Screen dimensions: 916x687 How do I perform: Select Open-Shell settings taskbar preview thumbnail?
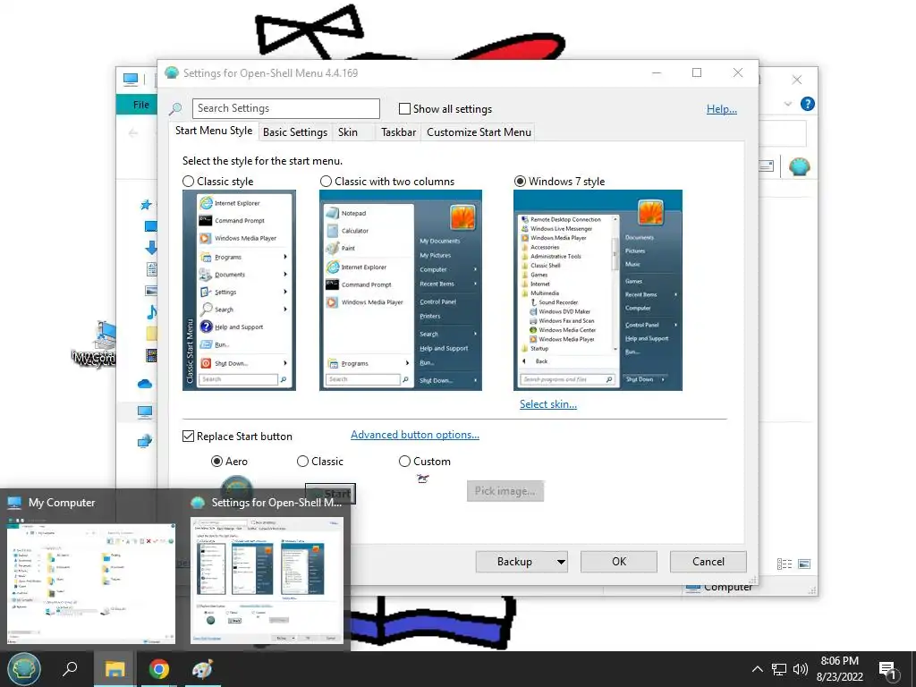pyautogui.click(x=267, y=580)
